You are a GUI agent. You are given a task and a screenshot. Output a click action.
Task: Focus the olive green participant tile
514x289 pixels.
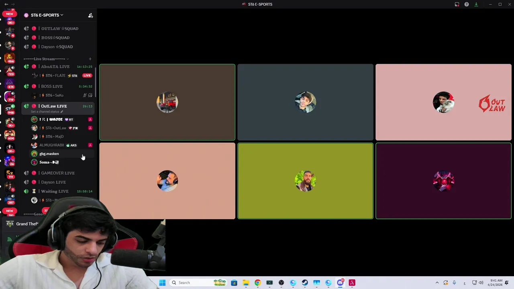[305, 181]
